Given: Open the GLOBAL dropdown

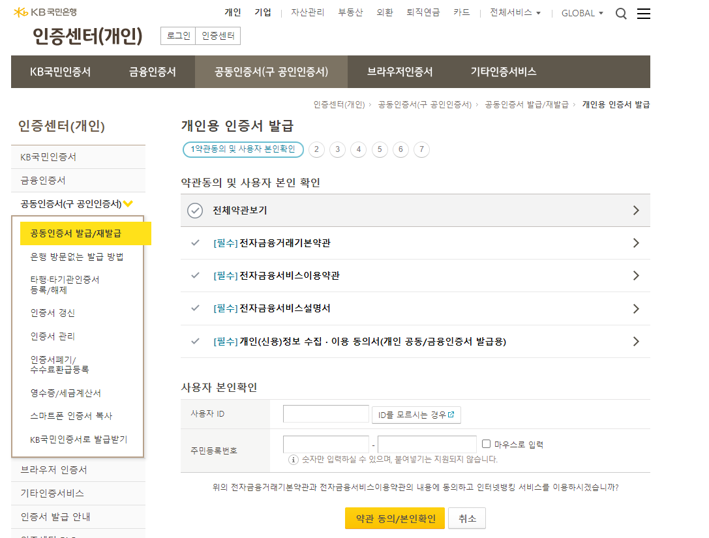Looking at the screenshot, I should tap(582, 13).
